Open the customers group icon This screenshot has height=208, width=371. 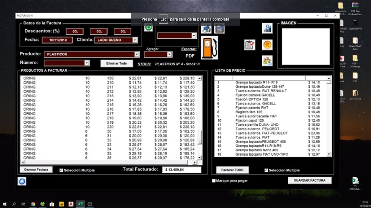click(267, 61)
